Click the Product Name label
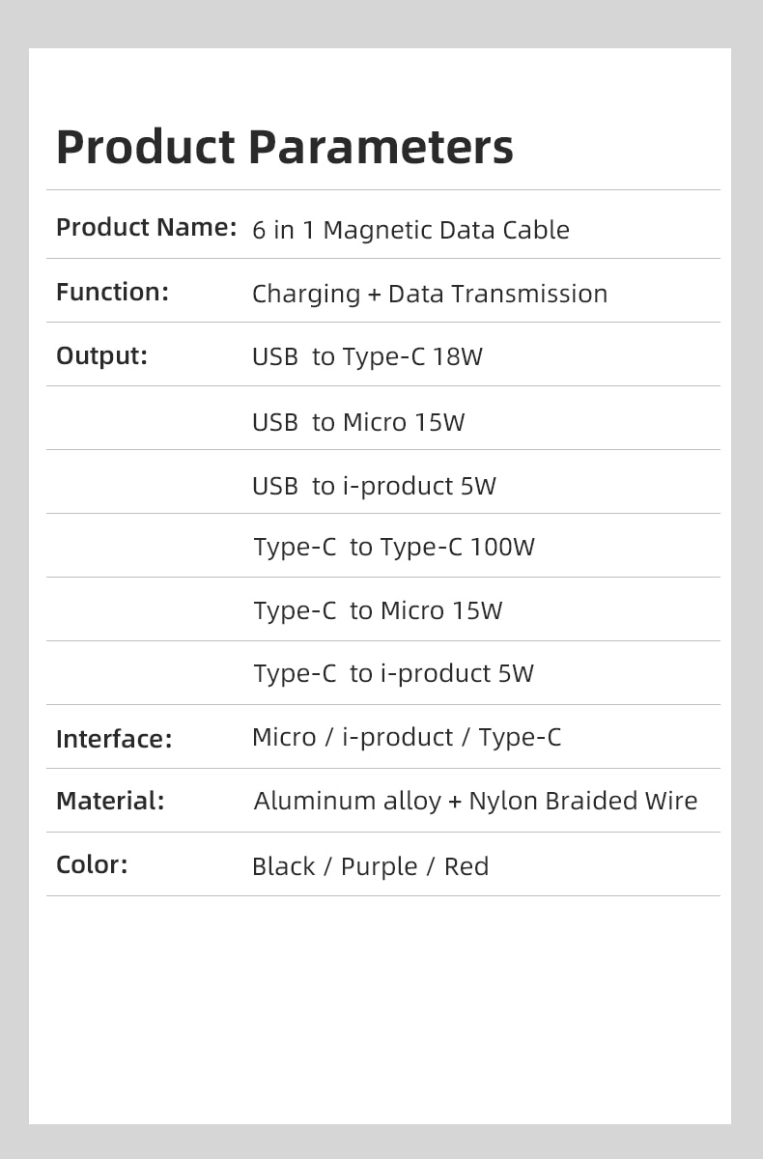763x1159 pixels. click(146, 228)
